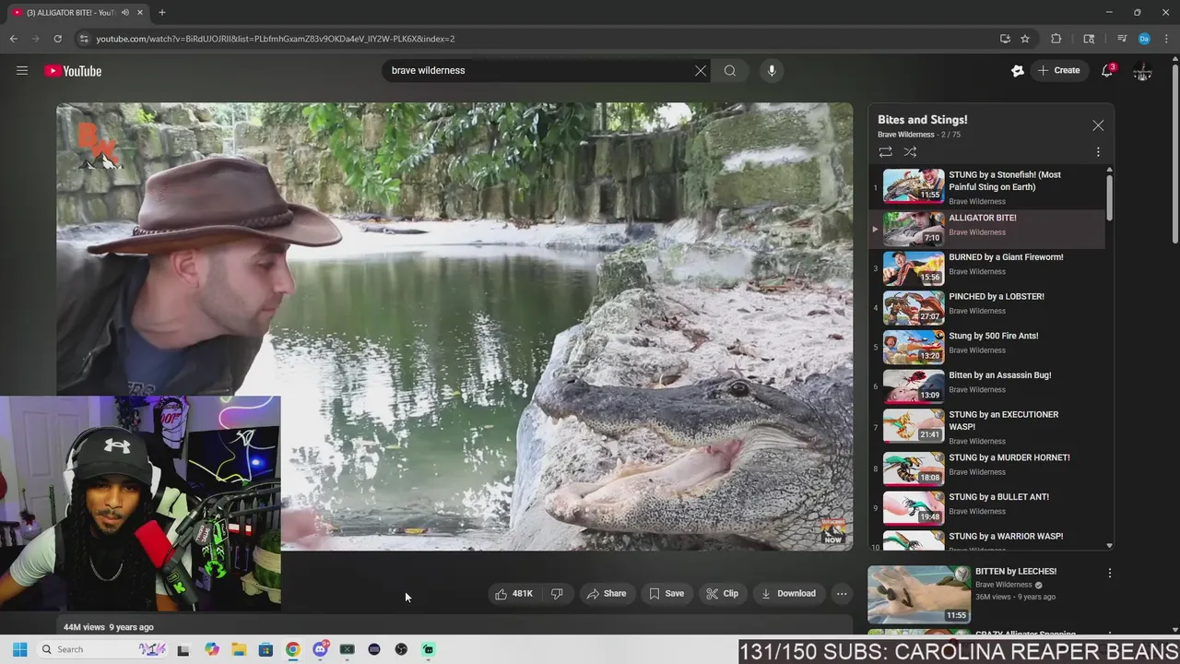Open Stung by 500 Fire Ants!

click(x=986, y=347)
